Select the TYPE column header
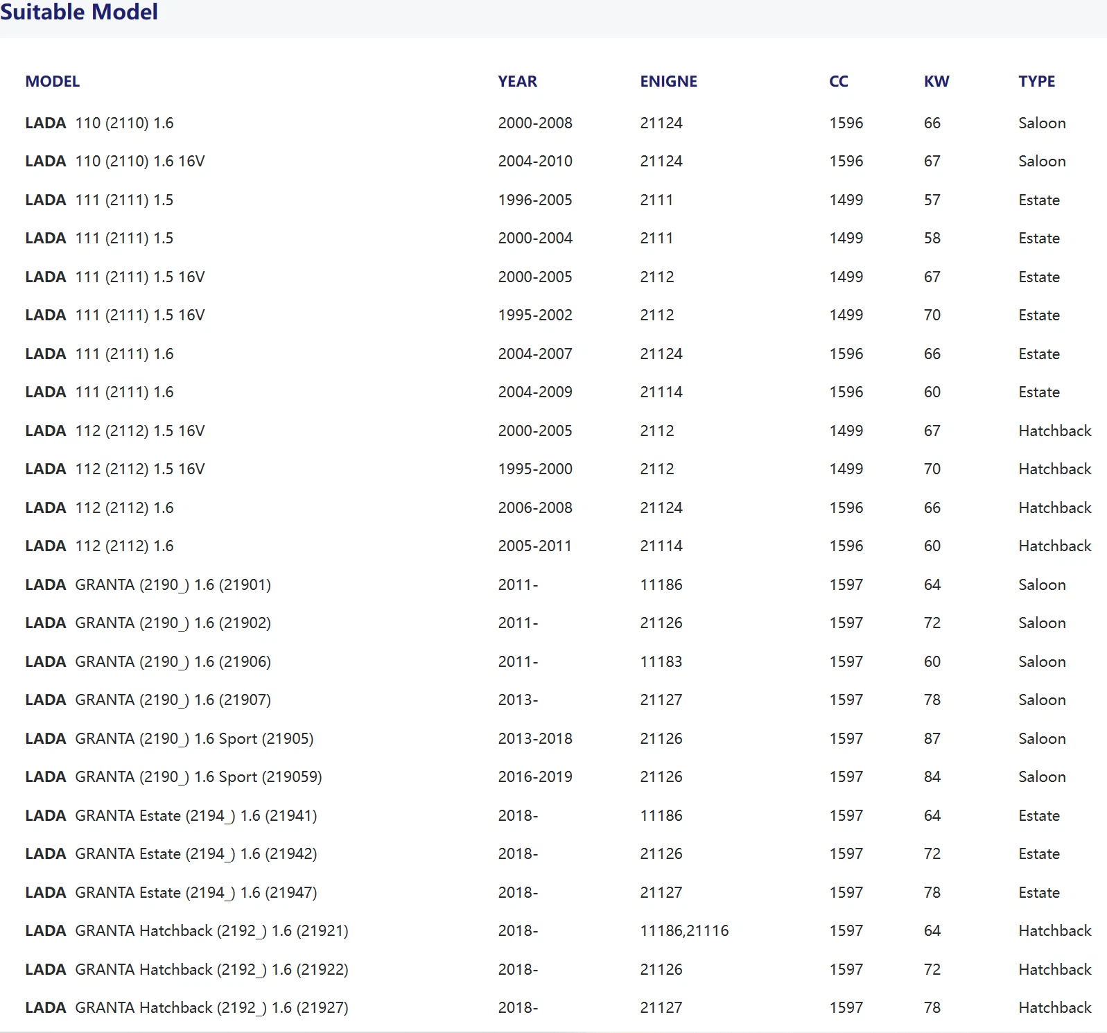Screen dimensions: 1107x1033 [1036, 81]
